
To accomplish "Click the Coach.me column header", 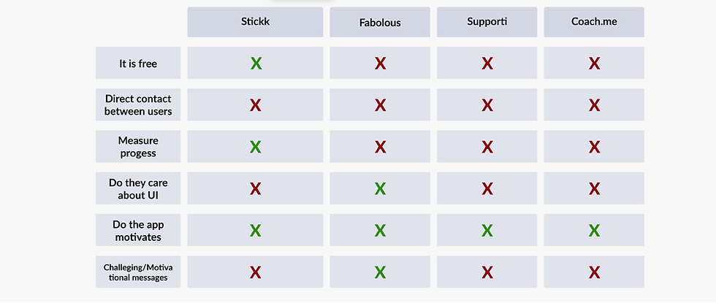I will coord(594,21).
